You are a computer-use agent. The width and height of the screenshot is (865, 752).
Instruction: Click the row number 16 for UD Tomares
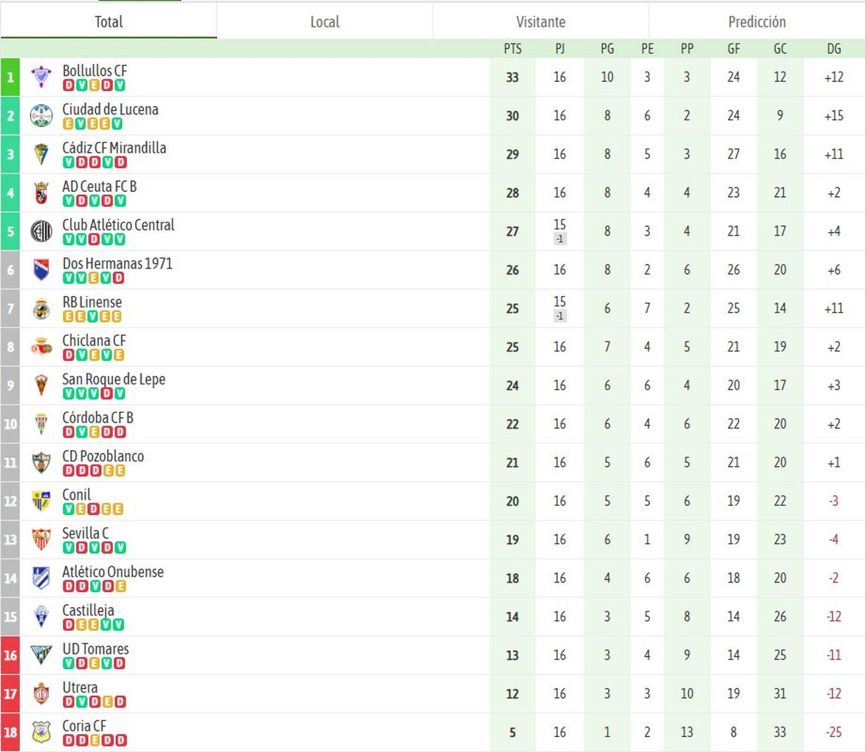pyautogui.click(x=10, y=655)
